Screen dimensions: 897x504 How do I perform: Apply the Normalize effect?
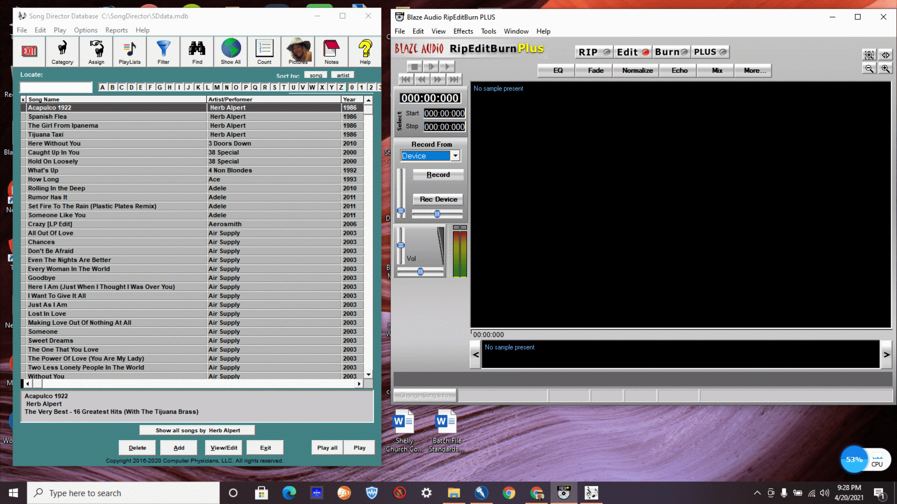coord(637,71)
